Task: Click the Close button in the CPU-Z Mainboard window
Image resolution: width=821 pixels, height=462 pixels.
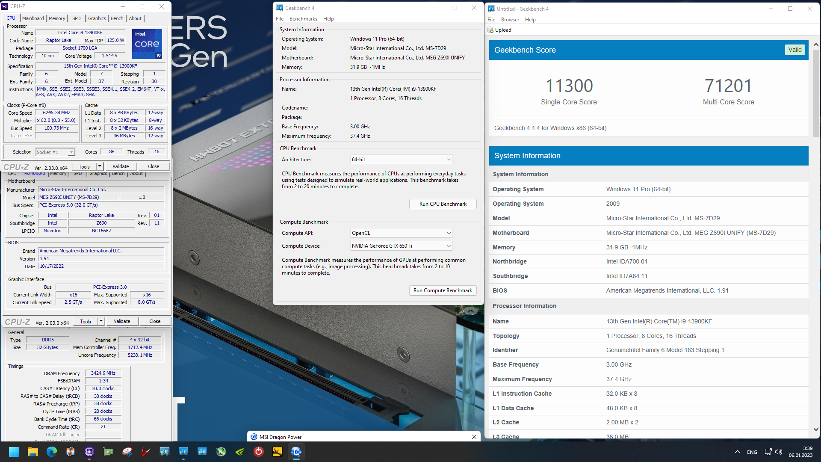Action: 155,321
